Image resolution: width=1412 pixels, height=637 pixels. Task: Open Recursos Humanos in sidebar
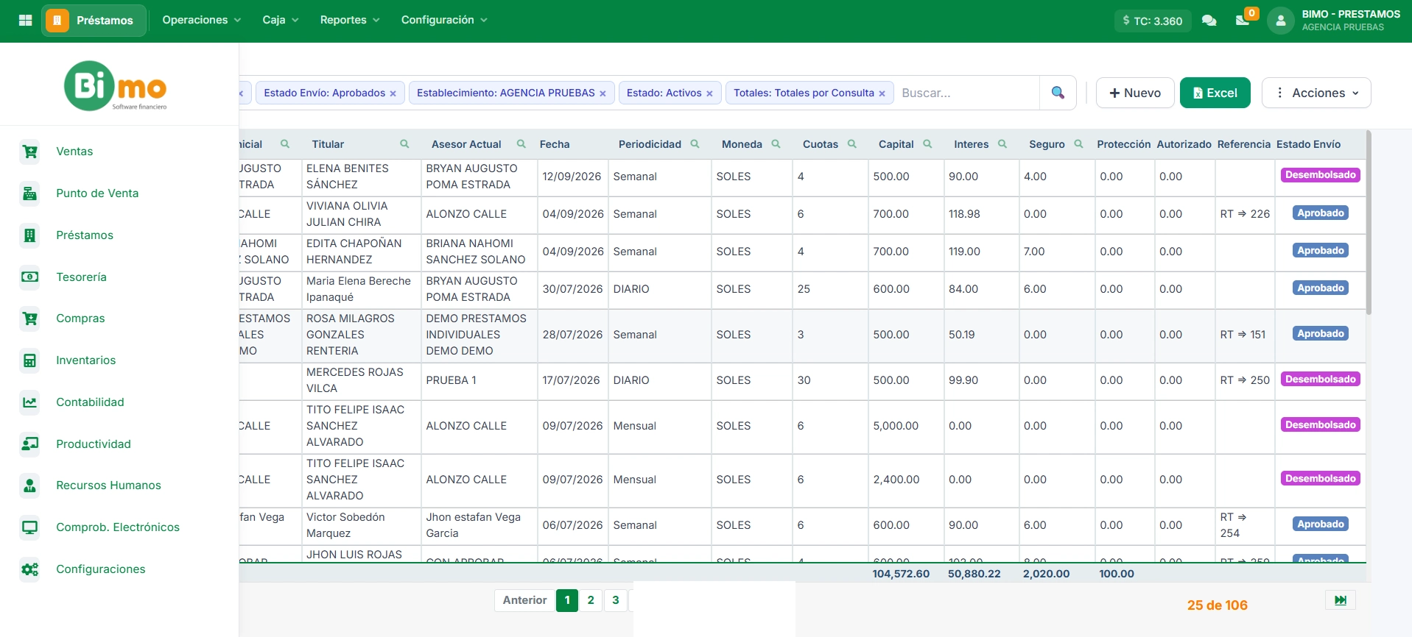tap(108, 485)
